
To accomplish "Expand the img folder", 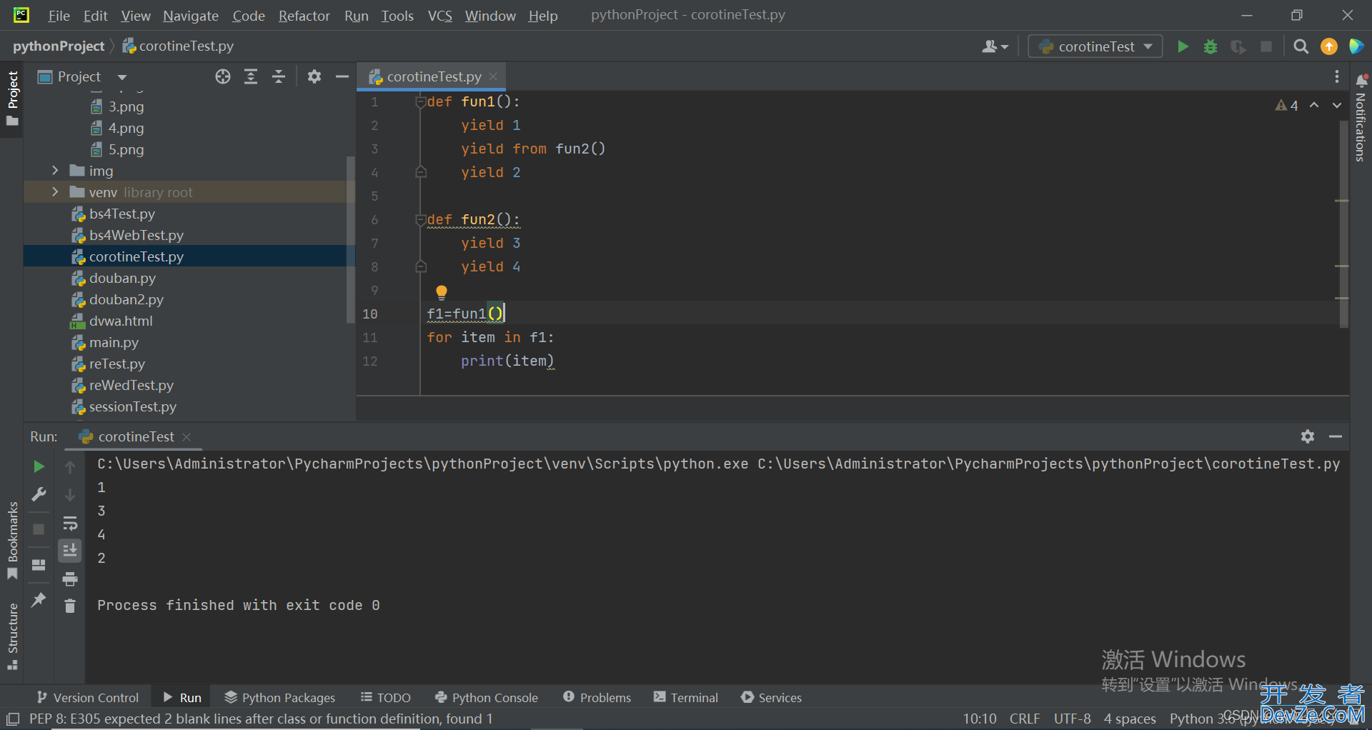I will coord(55,171).
